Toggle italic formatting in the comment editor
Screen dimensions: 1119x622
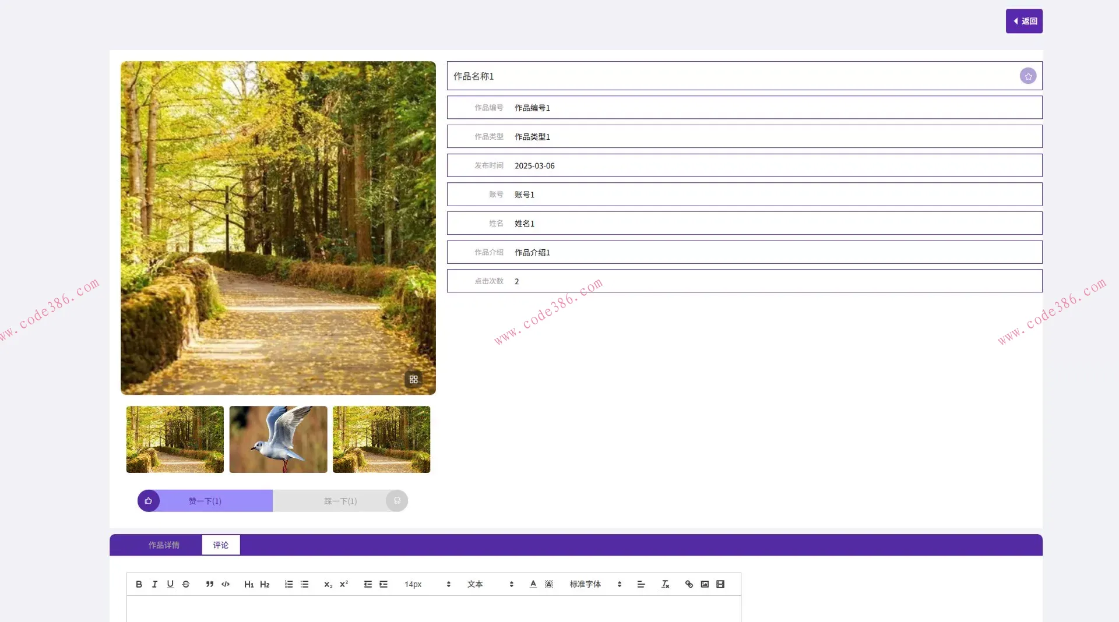click(x=154, y=584)
